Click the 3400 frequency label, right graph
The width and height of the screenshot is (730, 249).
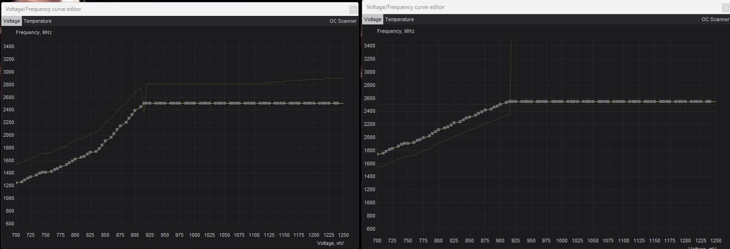pyautogui.click(x=370, y=45)
